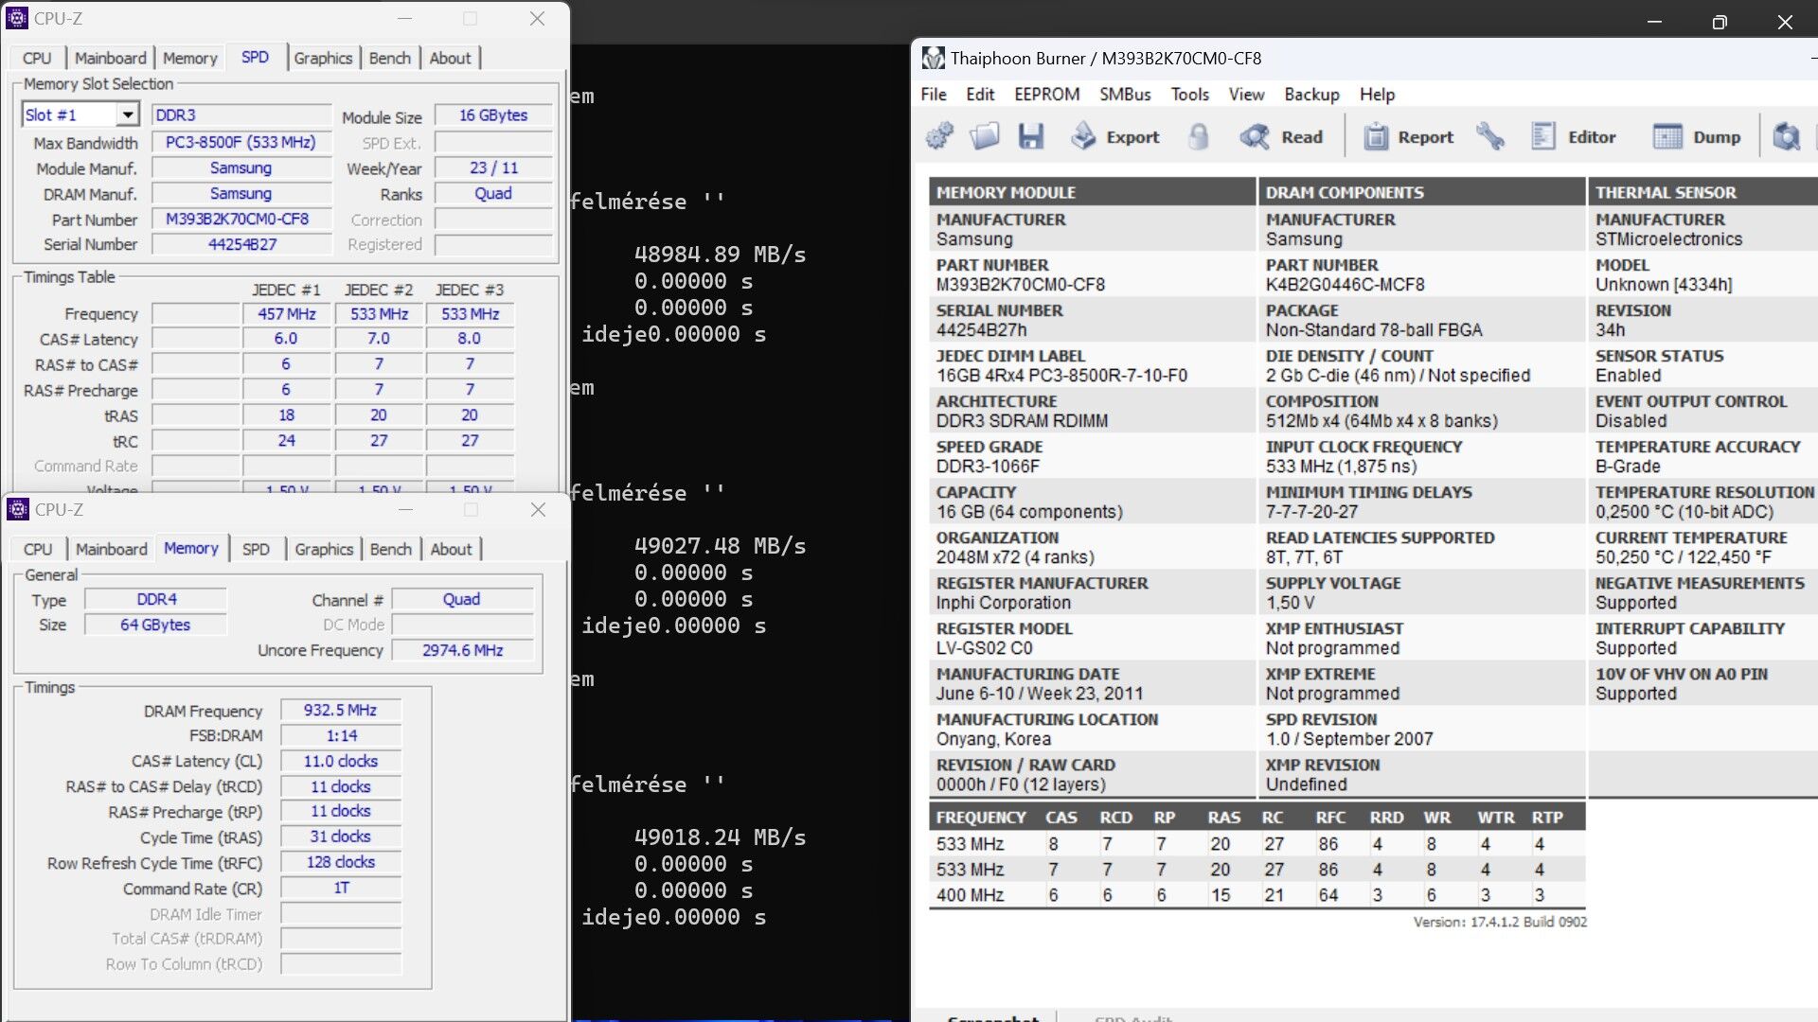Click the 400 MHz row in frequency table

click(1257, 894)
